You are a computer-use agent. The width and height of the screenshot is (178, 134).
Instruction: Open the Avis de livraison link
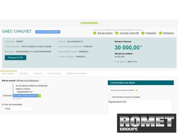(x=105, y=33)
